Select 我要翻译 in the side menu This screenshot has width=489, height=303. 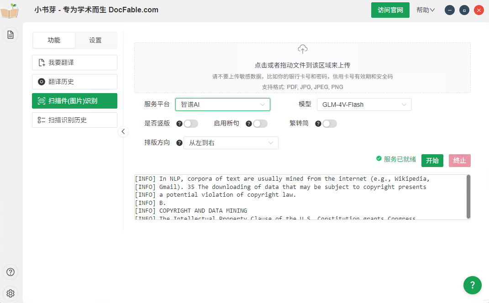pyautogui.click(x=74, y=63)
